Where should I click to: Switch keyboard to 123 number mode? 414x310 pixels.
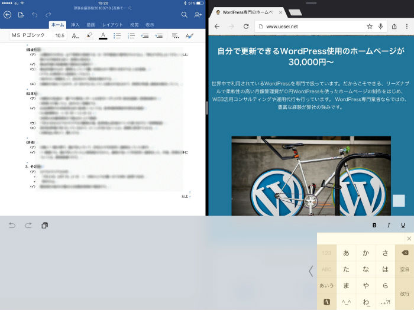pos(326,253)
